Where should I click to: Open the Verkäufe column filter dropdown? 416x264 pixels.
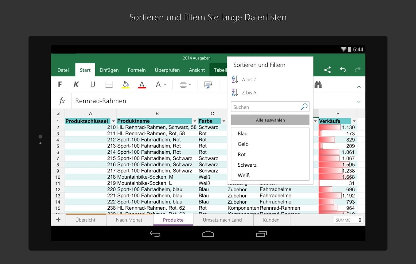[354, 121]
